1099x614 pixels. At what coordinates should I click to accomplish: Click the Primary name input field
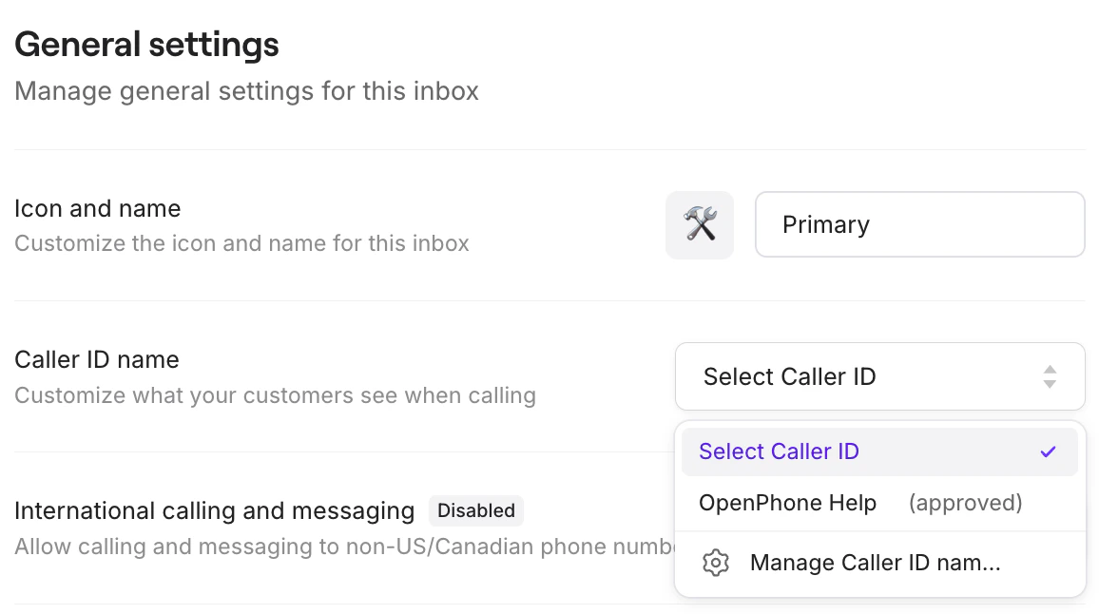(918, 224)
